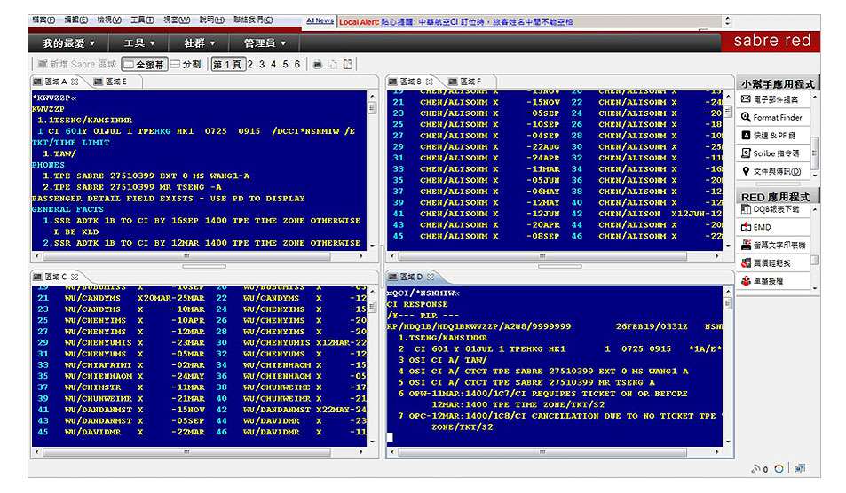Click scroll-down arrow of RED app list
846x493 pixels.
click(x=815, y=288)
